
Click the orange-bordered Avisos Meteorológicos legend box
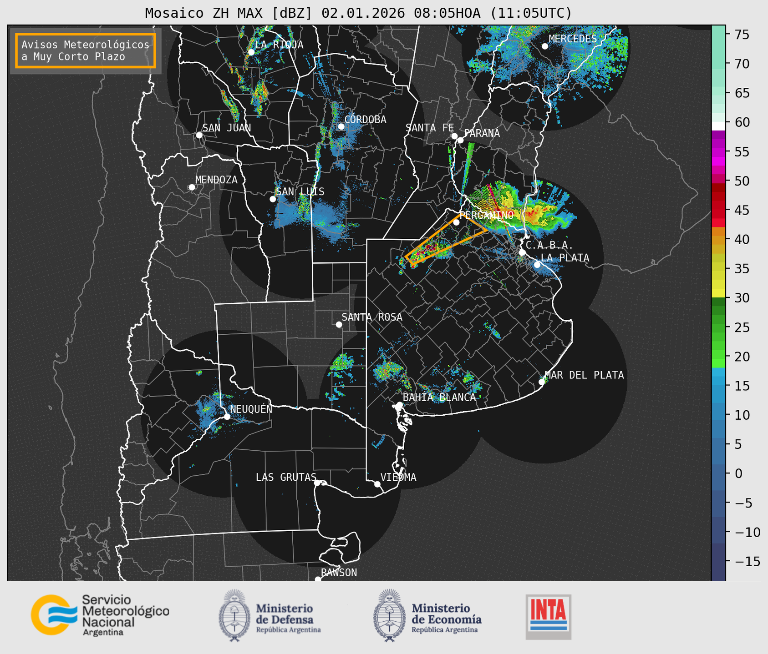86,50
